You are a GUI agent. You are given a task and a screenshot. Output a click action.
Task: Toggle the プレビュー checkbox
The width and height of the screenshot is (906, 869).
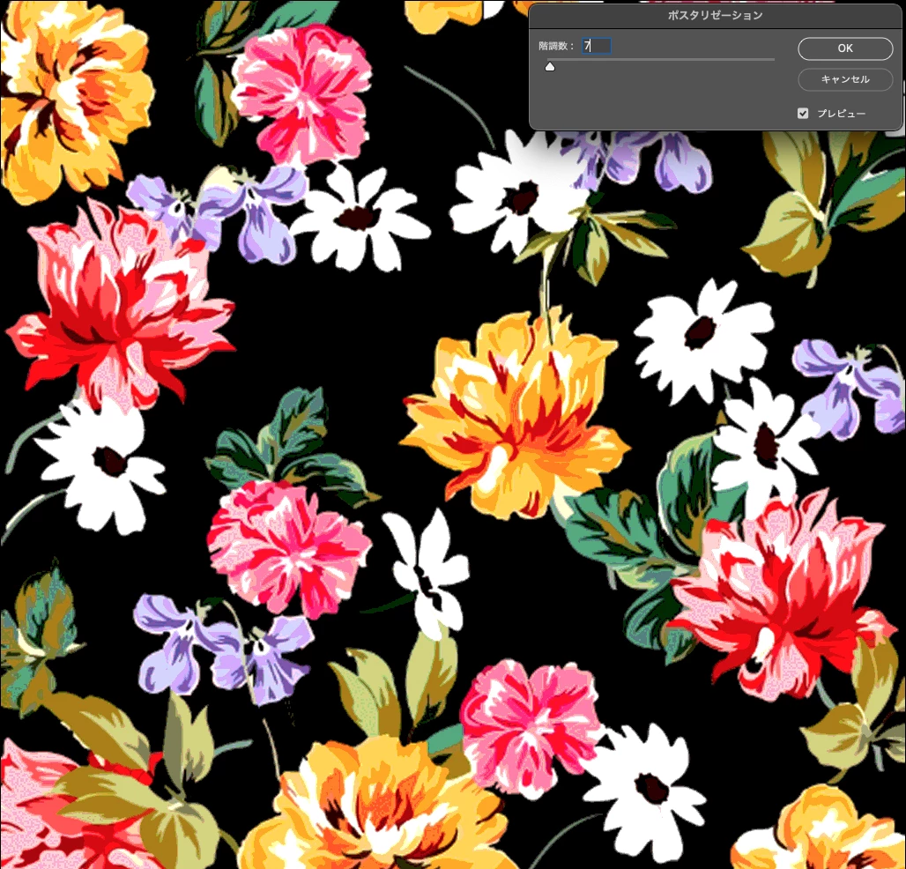coord(803,113)
